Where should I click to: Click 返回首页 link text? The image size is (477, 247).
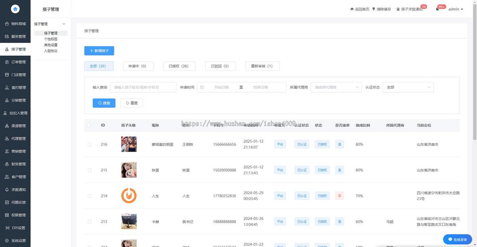coord(362,9)
